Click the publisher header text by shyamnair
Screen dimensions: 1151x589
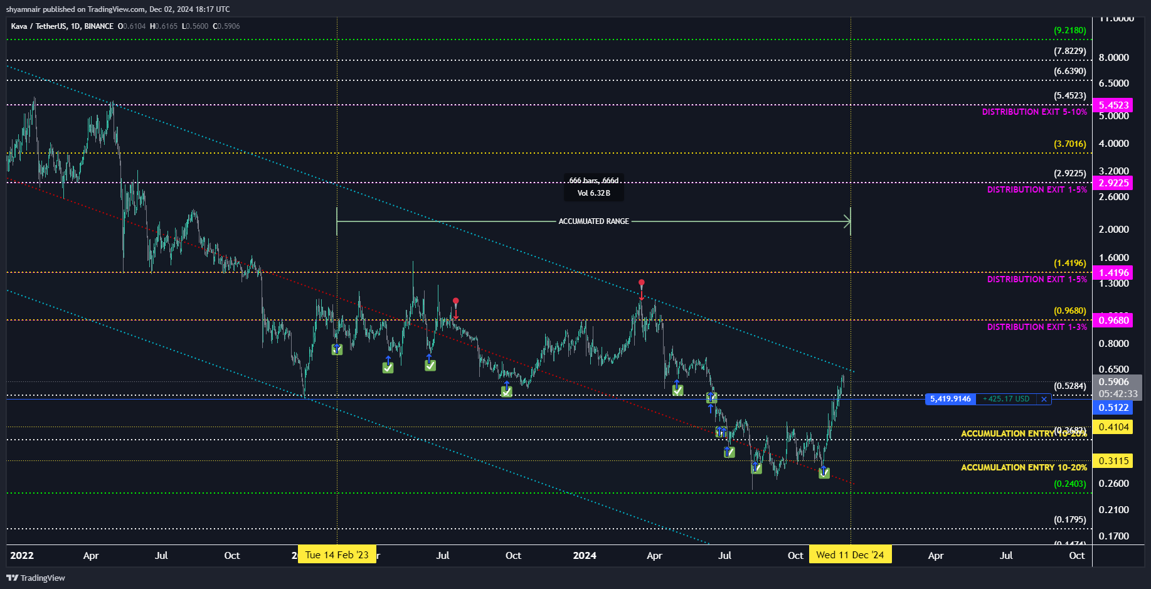point(118,9)
